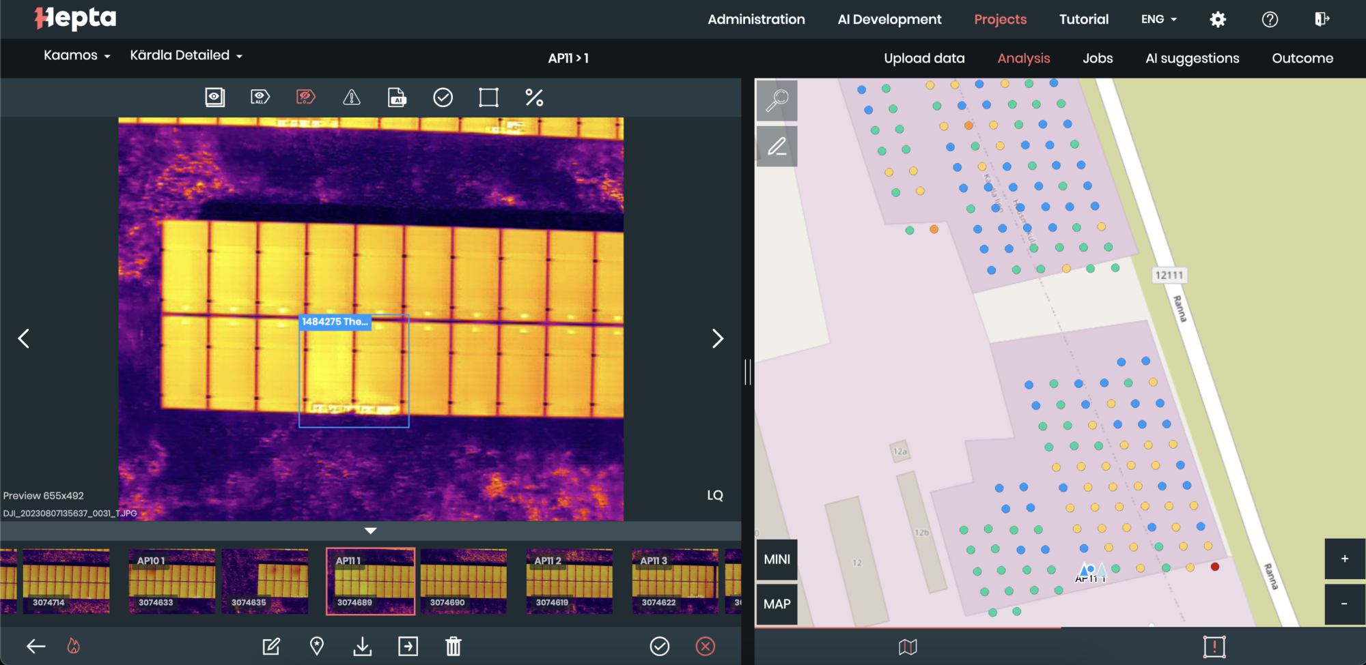The height and width of the screenshot is (665, 1366).
Task: Select thumbnail 3074690
Action: pos(464,581)
